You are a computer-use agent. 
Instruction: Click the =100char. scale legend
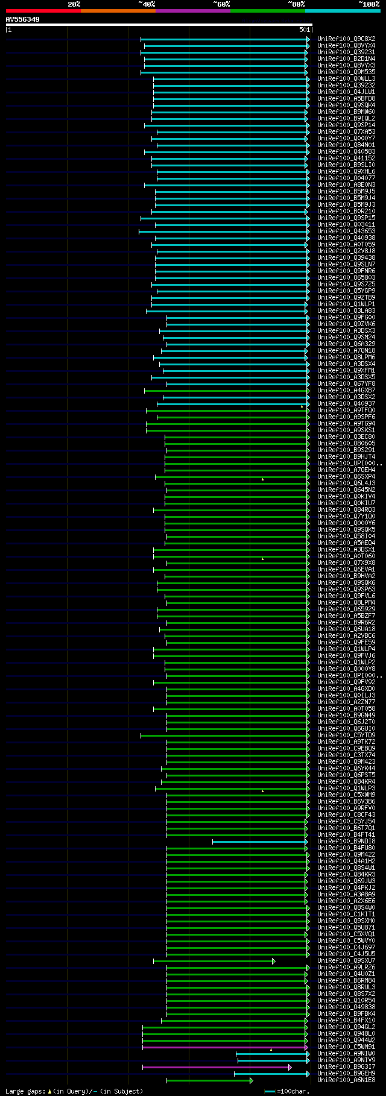[x=287, y=1091]
